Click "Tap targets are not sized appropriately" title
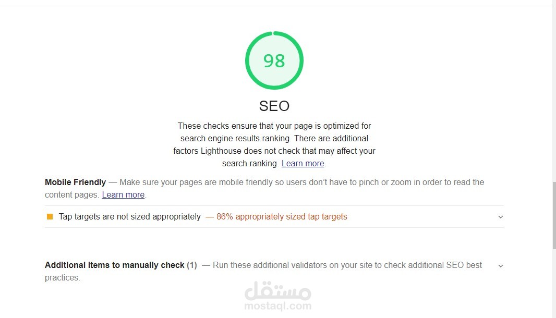 click(129, 216)
